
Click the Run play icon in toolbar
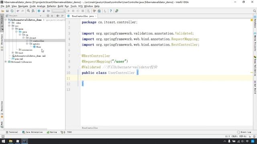pos(69,11)
